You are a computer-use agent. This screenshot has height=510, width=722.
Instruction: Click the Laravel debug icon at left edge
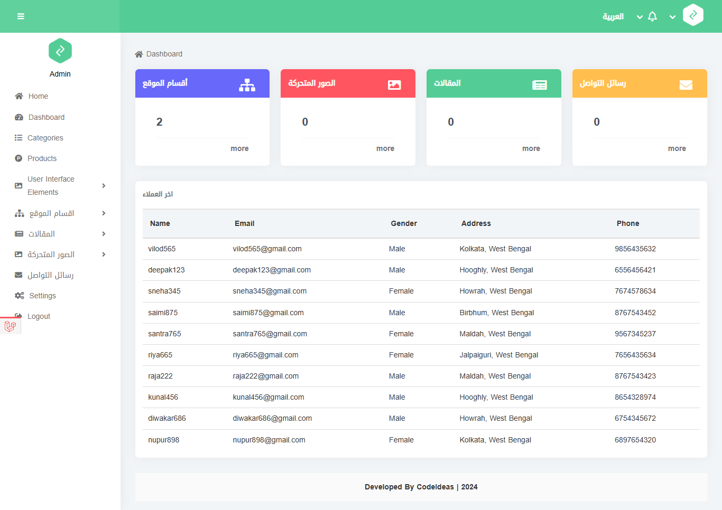tap(10, 326)
